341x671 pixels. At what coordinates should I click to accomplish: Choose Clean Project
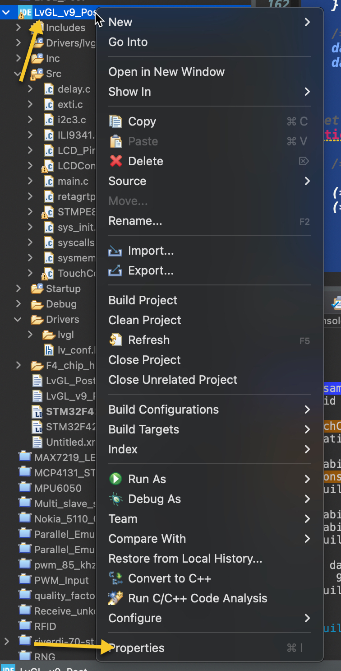(x=145, y=320)
